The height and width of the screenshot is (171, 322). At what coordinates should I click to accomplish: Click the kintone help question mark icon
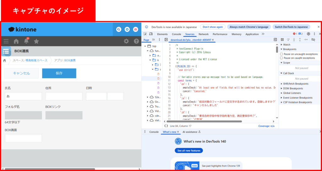[136, 41]
